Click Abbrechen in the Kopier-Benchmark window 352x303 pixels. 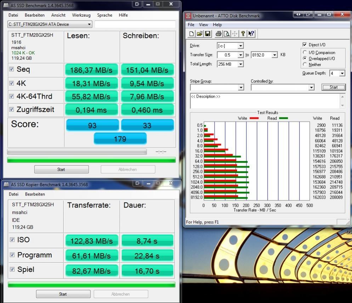click(x=121, y=294)
